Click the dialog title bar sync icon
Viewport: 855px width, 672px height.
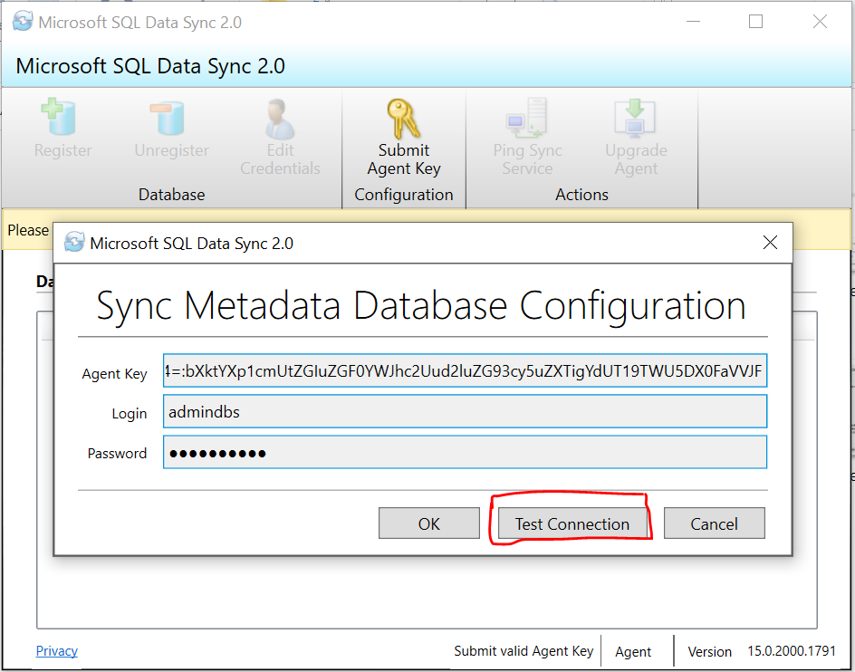pos(74,243)
